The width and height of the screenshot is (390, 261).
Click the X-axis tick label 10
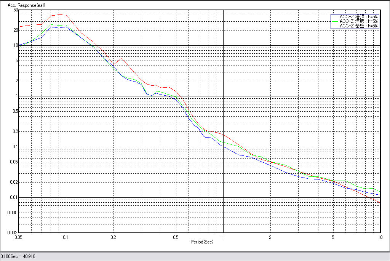380,237
